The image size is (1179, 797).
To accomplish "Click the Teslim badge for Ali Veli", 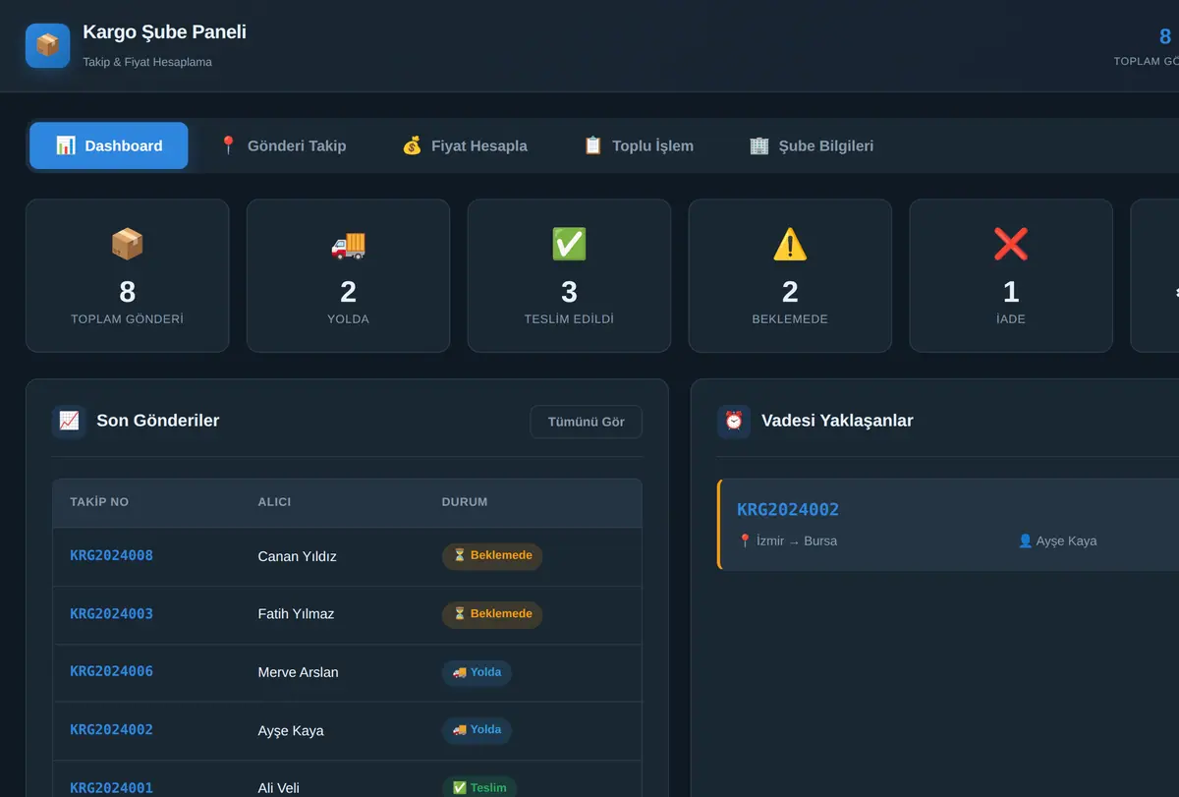I will tap(479, 787).
